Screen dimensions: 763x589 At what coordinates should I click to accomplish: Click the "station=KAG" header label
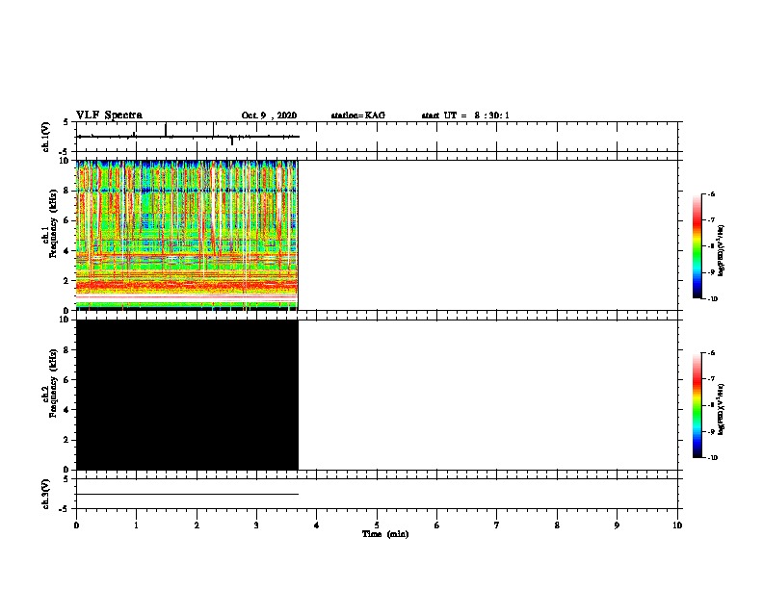coord(357,115)
